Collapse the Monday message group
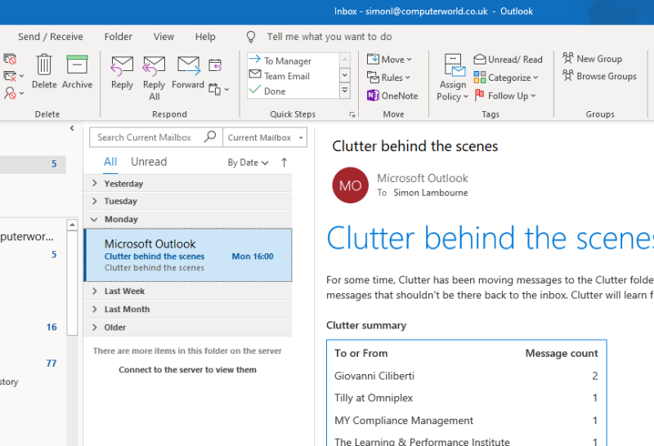The height and width of the screenshot is (446, 654). point(95,220)
